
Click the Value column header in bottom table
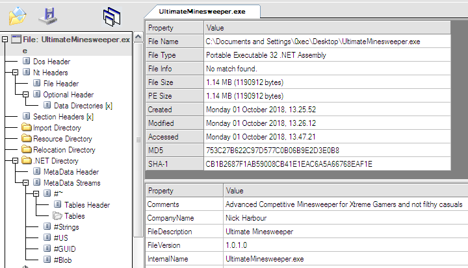coord(346,191)
